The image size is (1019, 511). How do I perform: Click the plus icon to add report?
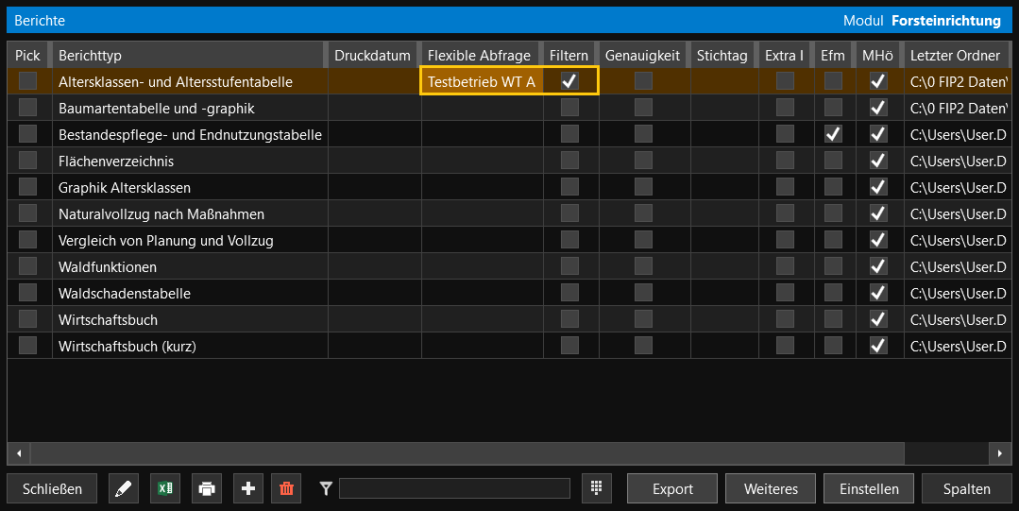click(248, 488)
